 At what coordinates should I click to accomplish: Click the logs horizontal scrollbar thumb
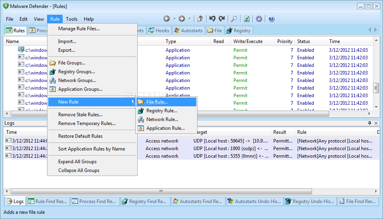(x=161, y=191)
